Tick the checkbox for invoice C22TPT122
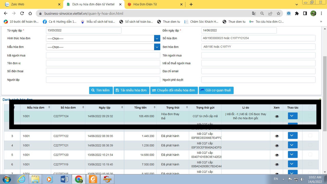The height and width of the screenshot is (184, 327). click(x=310, y=135)
